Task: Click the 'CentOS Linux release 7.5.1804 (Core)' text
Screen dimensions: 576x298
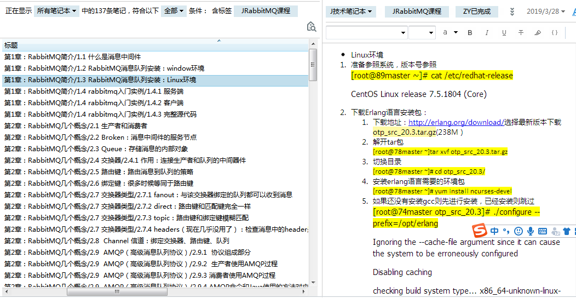Action: click(x=419, y=94)
